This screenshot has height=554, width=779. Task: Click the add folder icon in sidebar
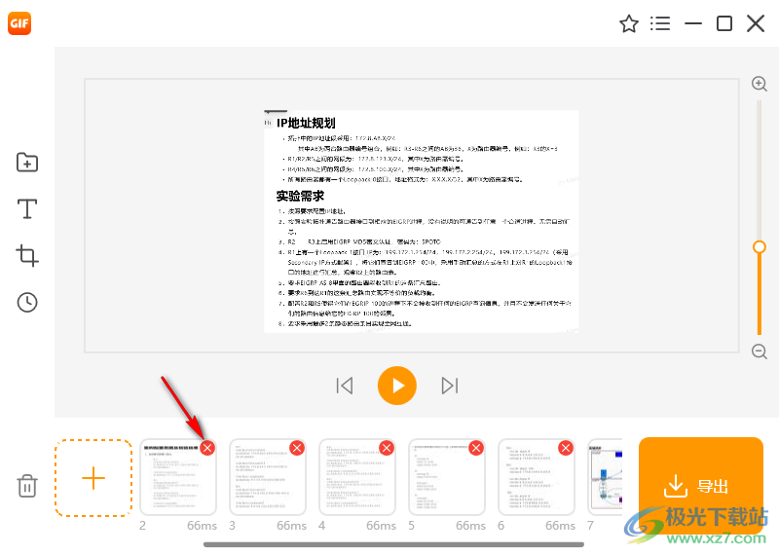tap(27, 163)
